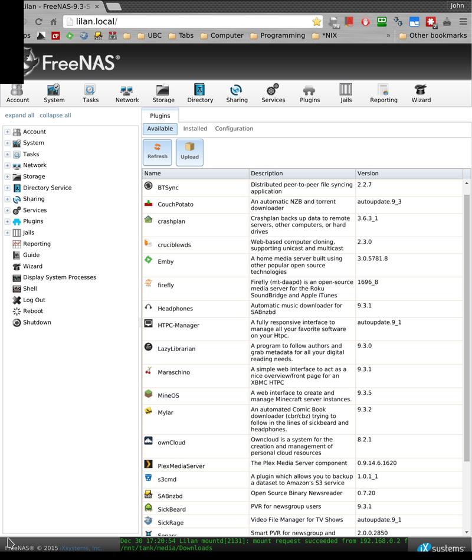Expand the System tree node
472x560 pixels.
tap(7, 143)
